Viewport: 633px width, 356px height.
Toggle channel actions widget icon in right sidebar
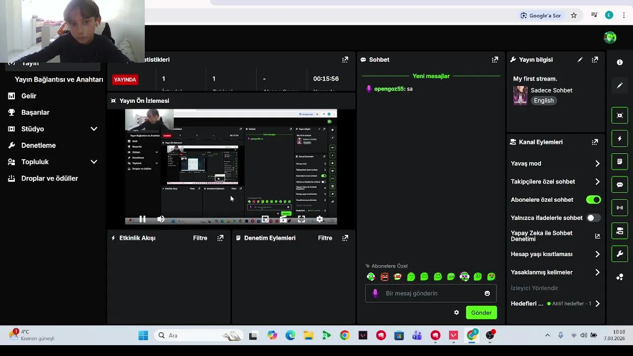pyautogui.click(x=620, y=231)
